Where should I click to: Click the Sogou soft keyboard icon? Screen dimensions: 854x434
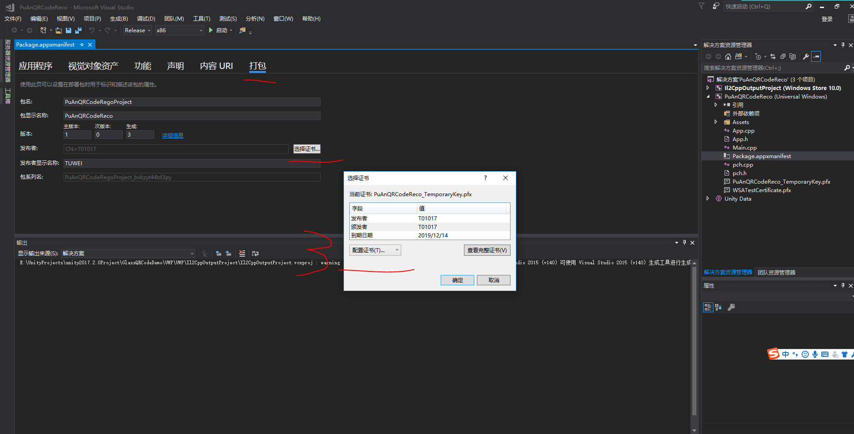tap(825, 354)
